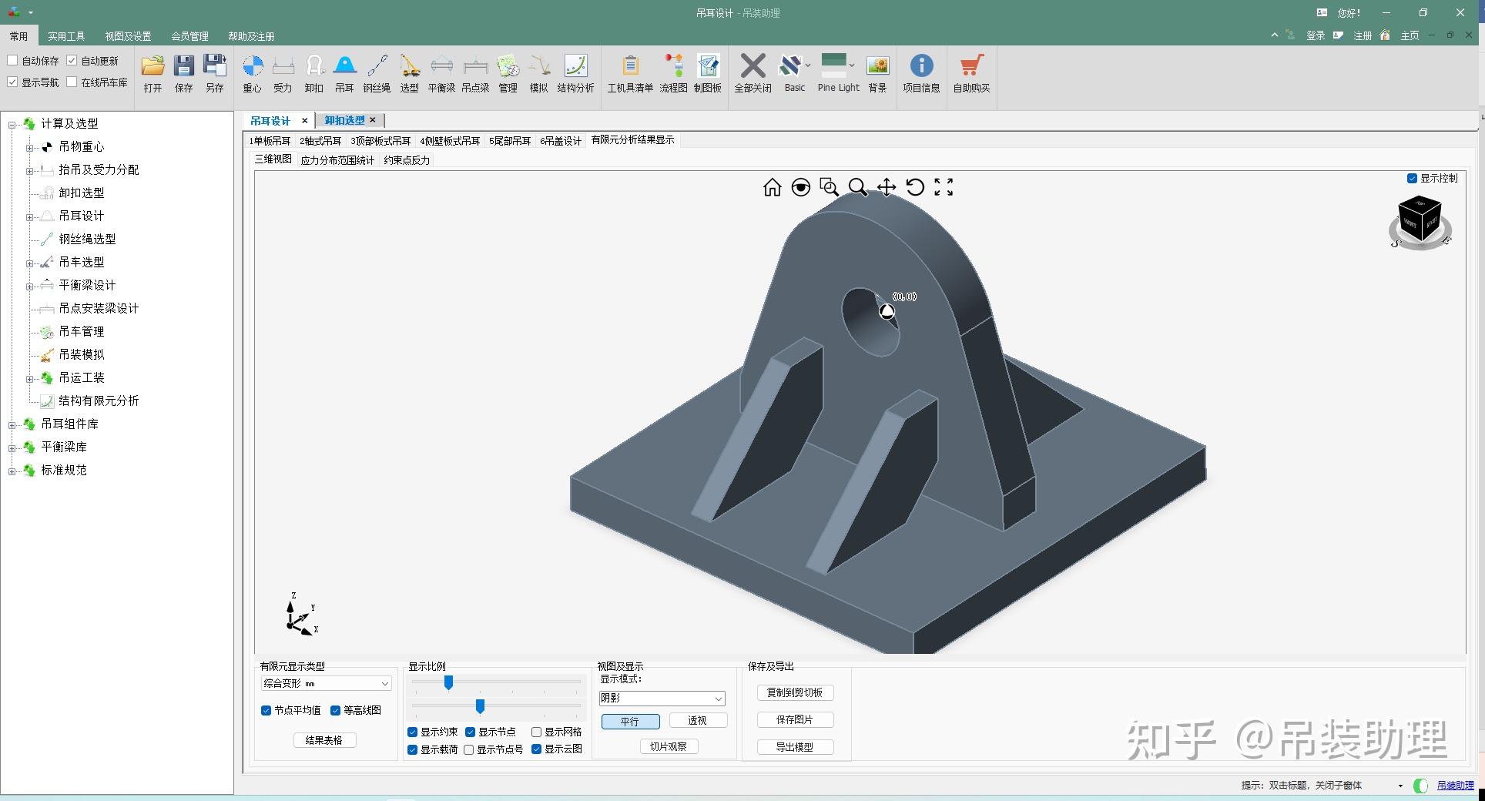This screenshot has width=1485, height=801.
Task: Click the 流程图 flowchart icon
Action: pos(673,74)
